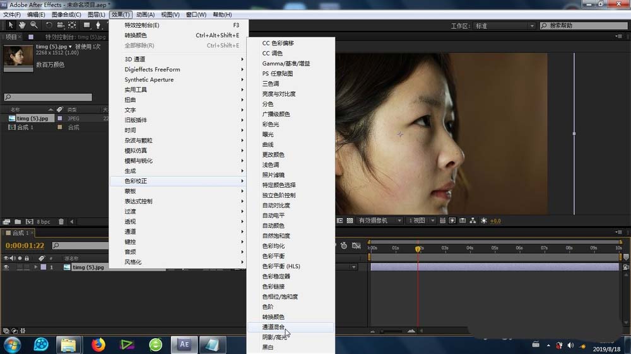
Task: Open Firefox from the taskbar
Action: tap(98, 345)
